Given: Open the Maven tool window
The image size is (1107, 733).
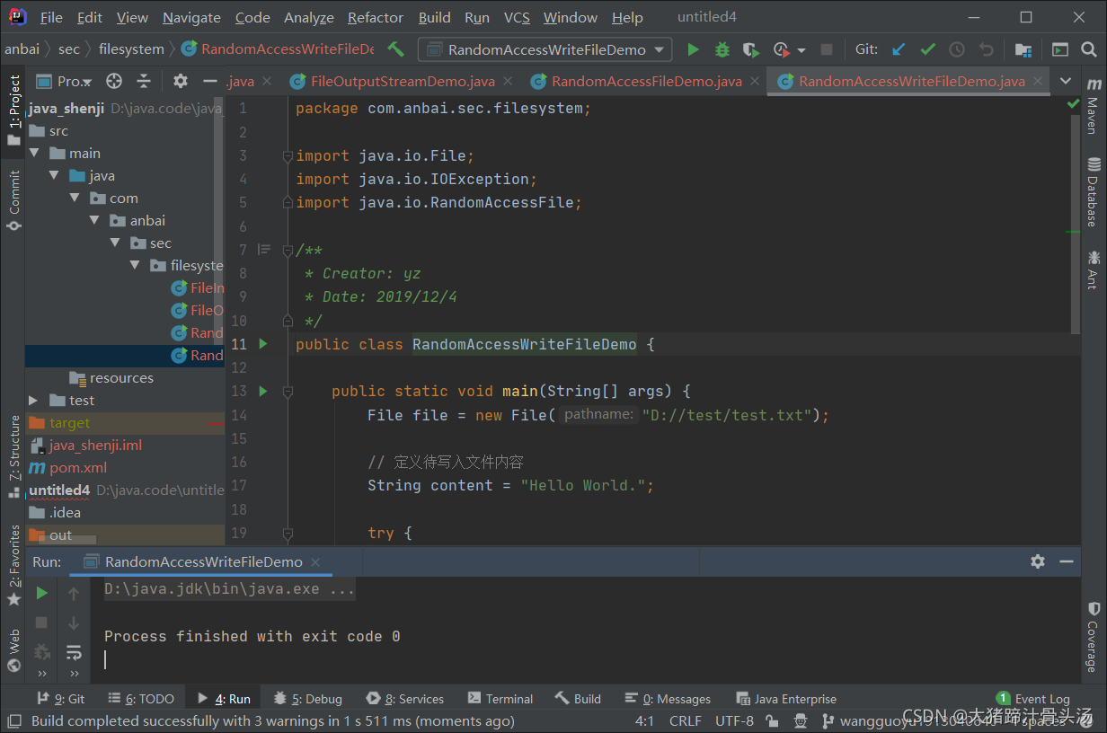Looking at the screenshot, I should (1094, 104).
